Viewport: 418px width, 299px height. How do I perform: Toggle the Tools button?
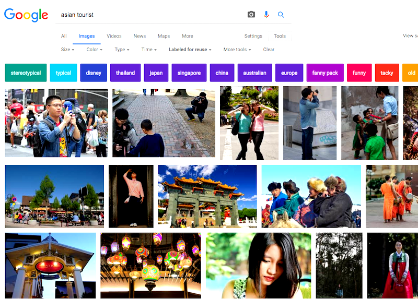(x=280, y=36)
